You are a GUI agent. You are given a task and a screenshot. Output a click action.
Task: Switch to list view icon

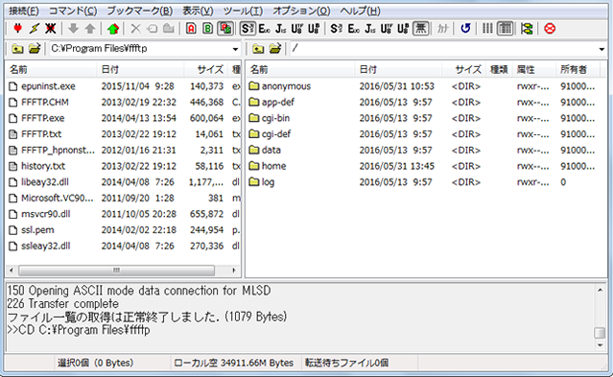tap(487, 29)
